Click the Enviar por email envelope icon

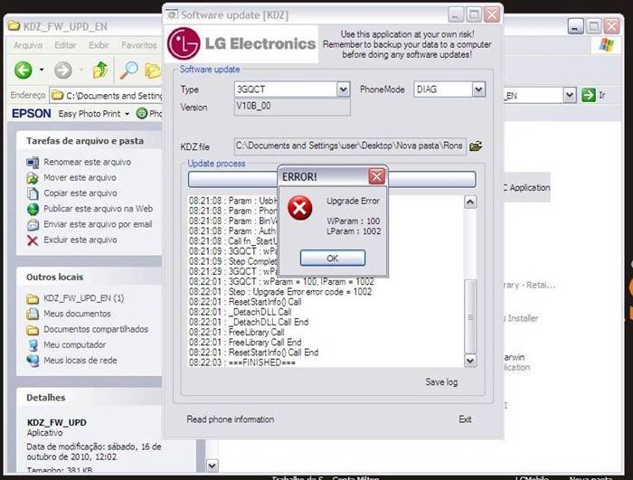pyautogui.click(x=33, y=224)
